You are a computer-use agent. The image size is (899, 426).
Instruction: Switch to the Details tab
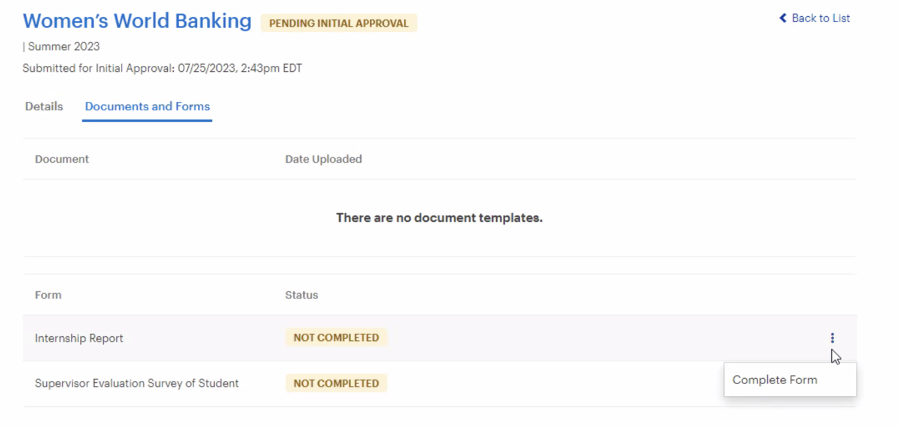click(44, 107)
